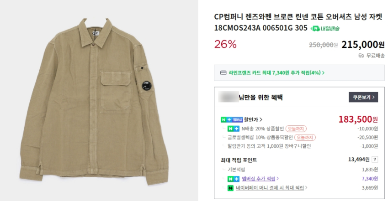
Task: Click the card icon in the benefit banner
Action: (223, 72)
